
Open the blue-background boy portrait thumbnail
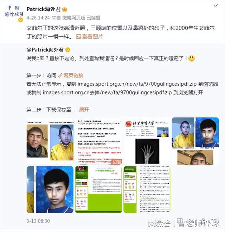click(50, 190)
